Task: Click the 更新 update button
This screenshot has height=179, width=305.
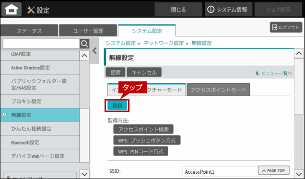Action: coord(116,72)
